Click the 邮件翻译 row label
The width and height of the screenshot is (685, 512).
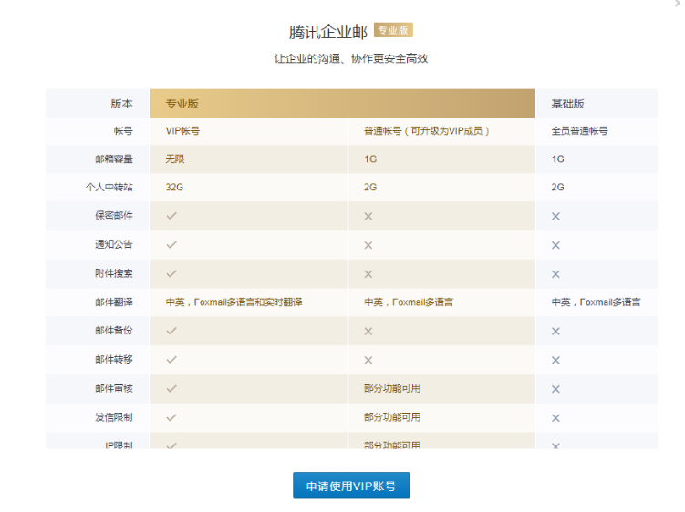pos(114,302)
